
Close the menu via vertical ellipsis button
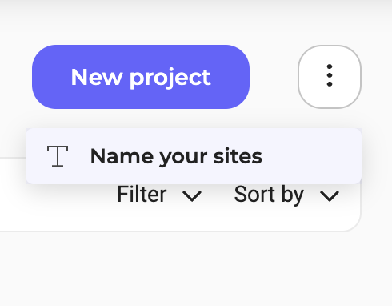[330, 77]
